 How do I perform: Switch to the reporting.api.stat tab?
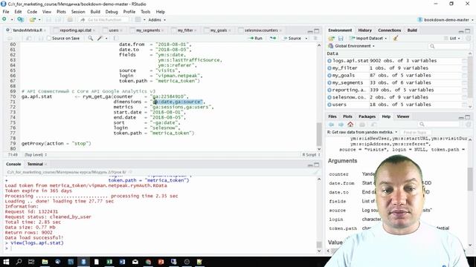click(75, 30)
